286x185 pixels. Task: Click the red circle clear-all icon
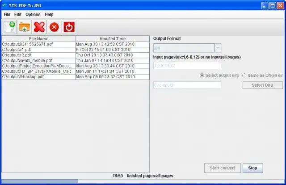point(54,27)
